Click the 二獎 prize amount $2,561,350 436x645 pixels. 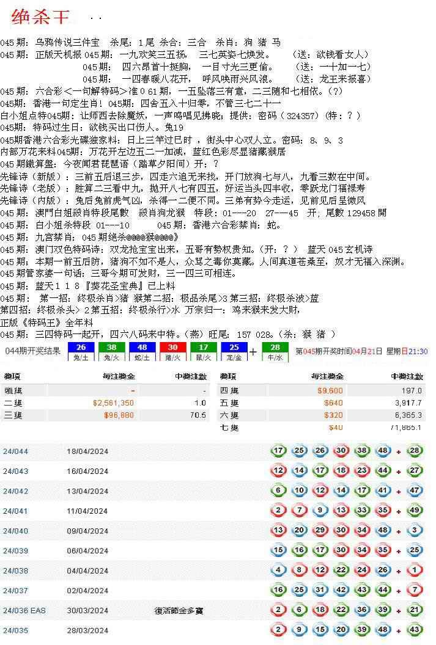point(114,403)
